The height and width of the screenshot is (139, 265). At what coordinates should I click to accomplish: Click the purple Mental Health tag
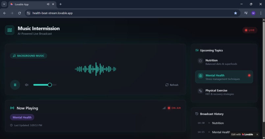pyautogui.click(x=22, y=117)
